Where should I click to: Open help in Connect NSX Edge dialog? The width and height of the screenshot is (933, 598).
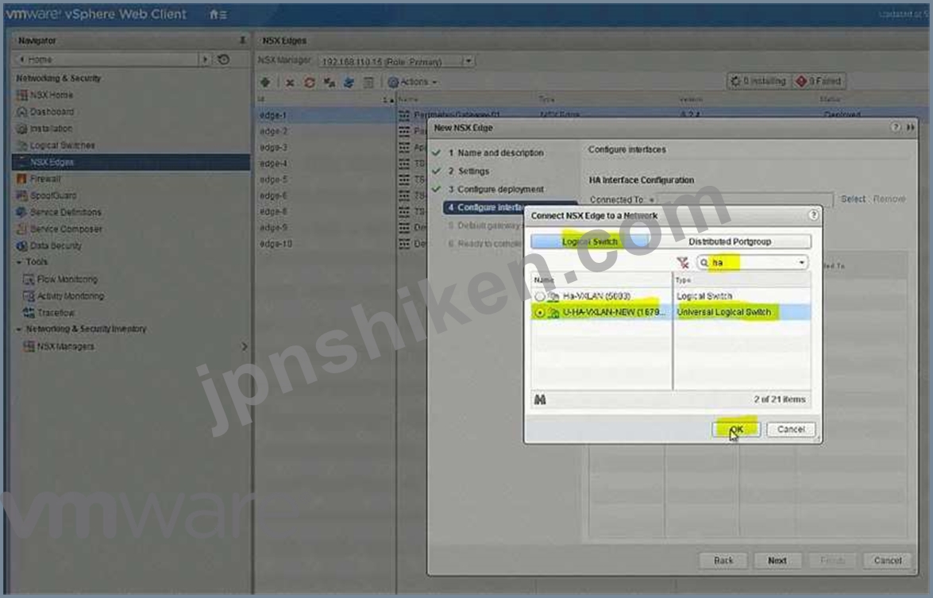pos(813,215)
